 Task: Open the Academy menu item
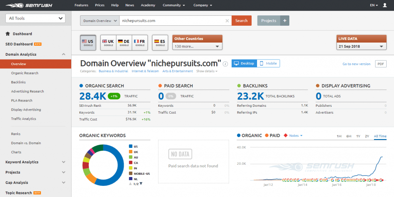pyautogui.click(x=148, y=5)
